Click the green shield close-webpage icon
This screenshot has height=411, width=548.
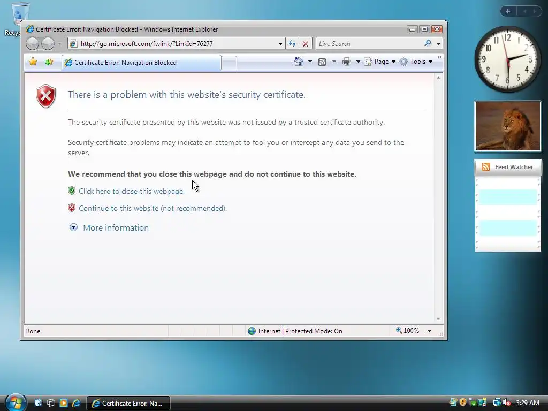(72, 191)
